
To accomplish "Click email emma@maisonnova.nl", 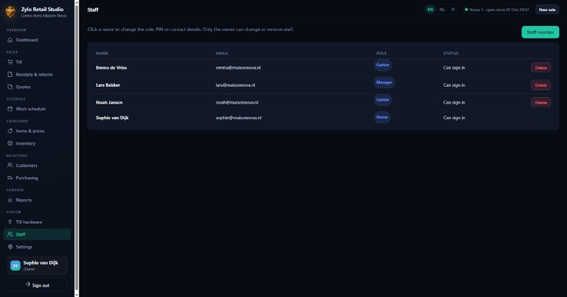I will tap(238, 68).
